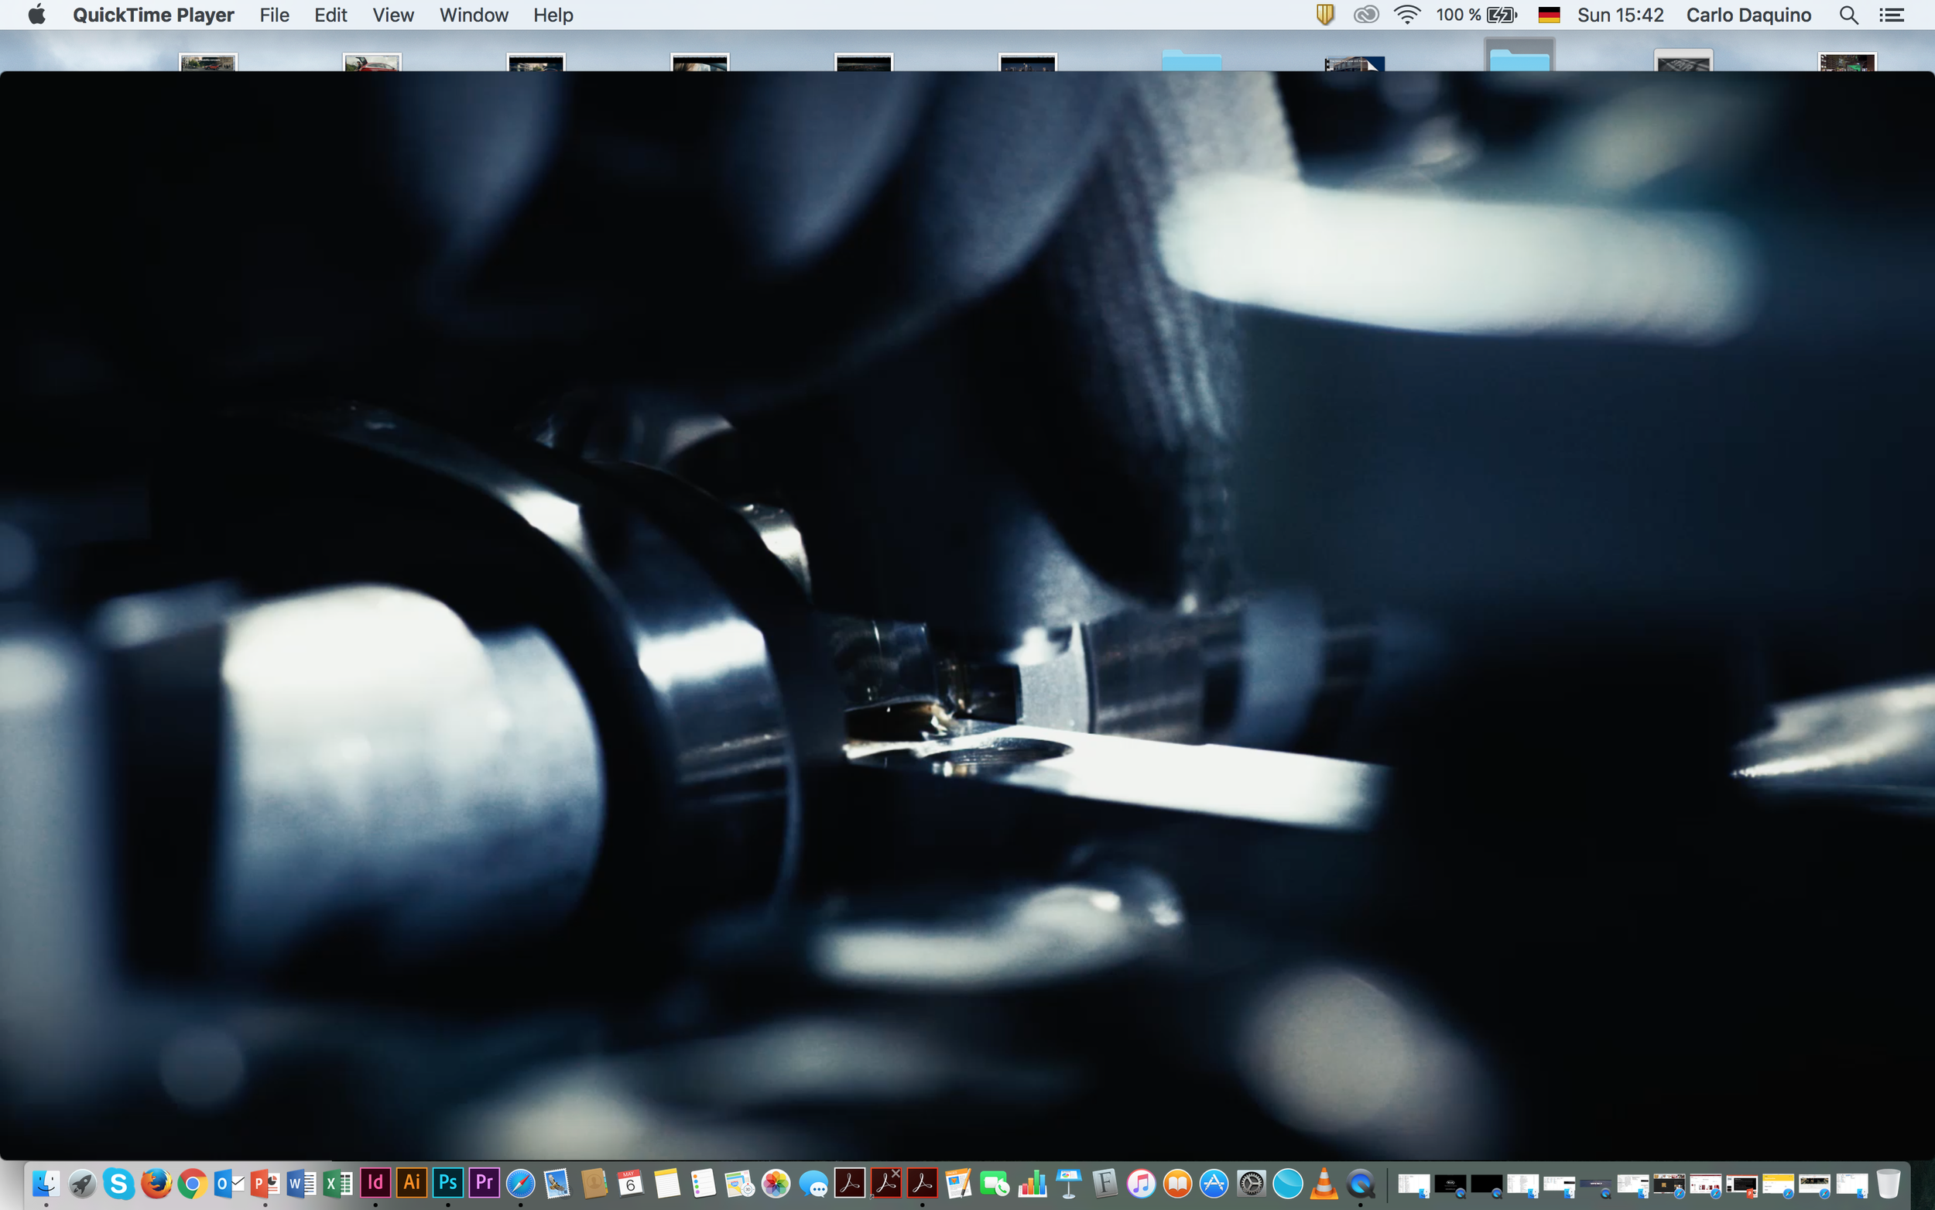Click the Sun 15:42 clock

[x=1620, y=15]
